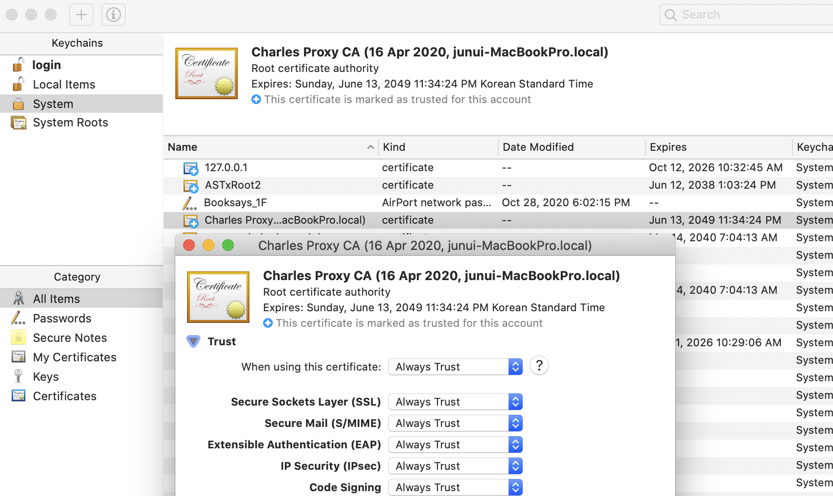Show the Keys category
The height and width of the screenshot is (496, 833).
(46, 377)
